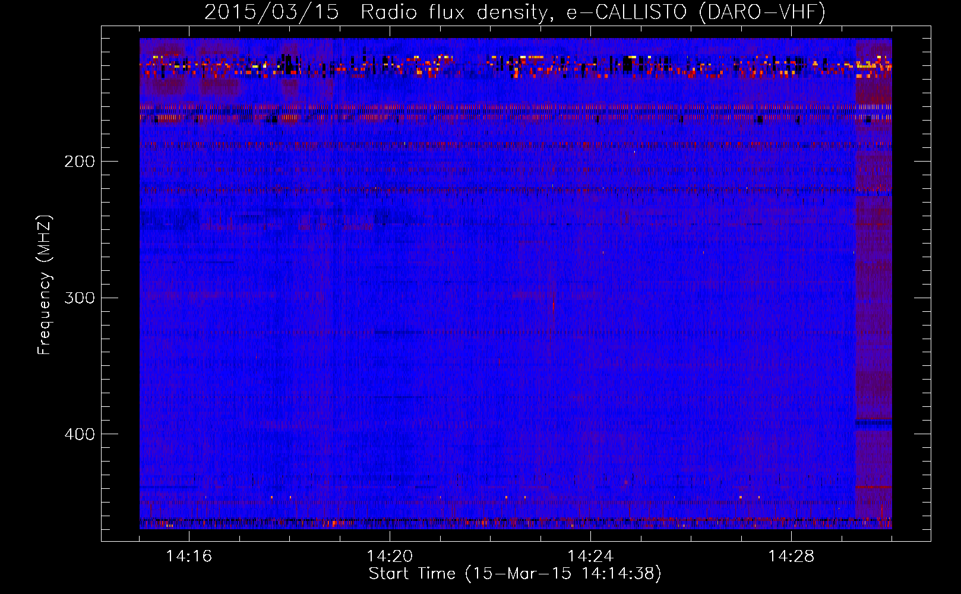961x594 pixels.
Task: Click the 14:20 time axis label
Action: (x=390, y=557)
